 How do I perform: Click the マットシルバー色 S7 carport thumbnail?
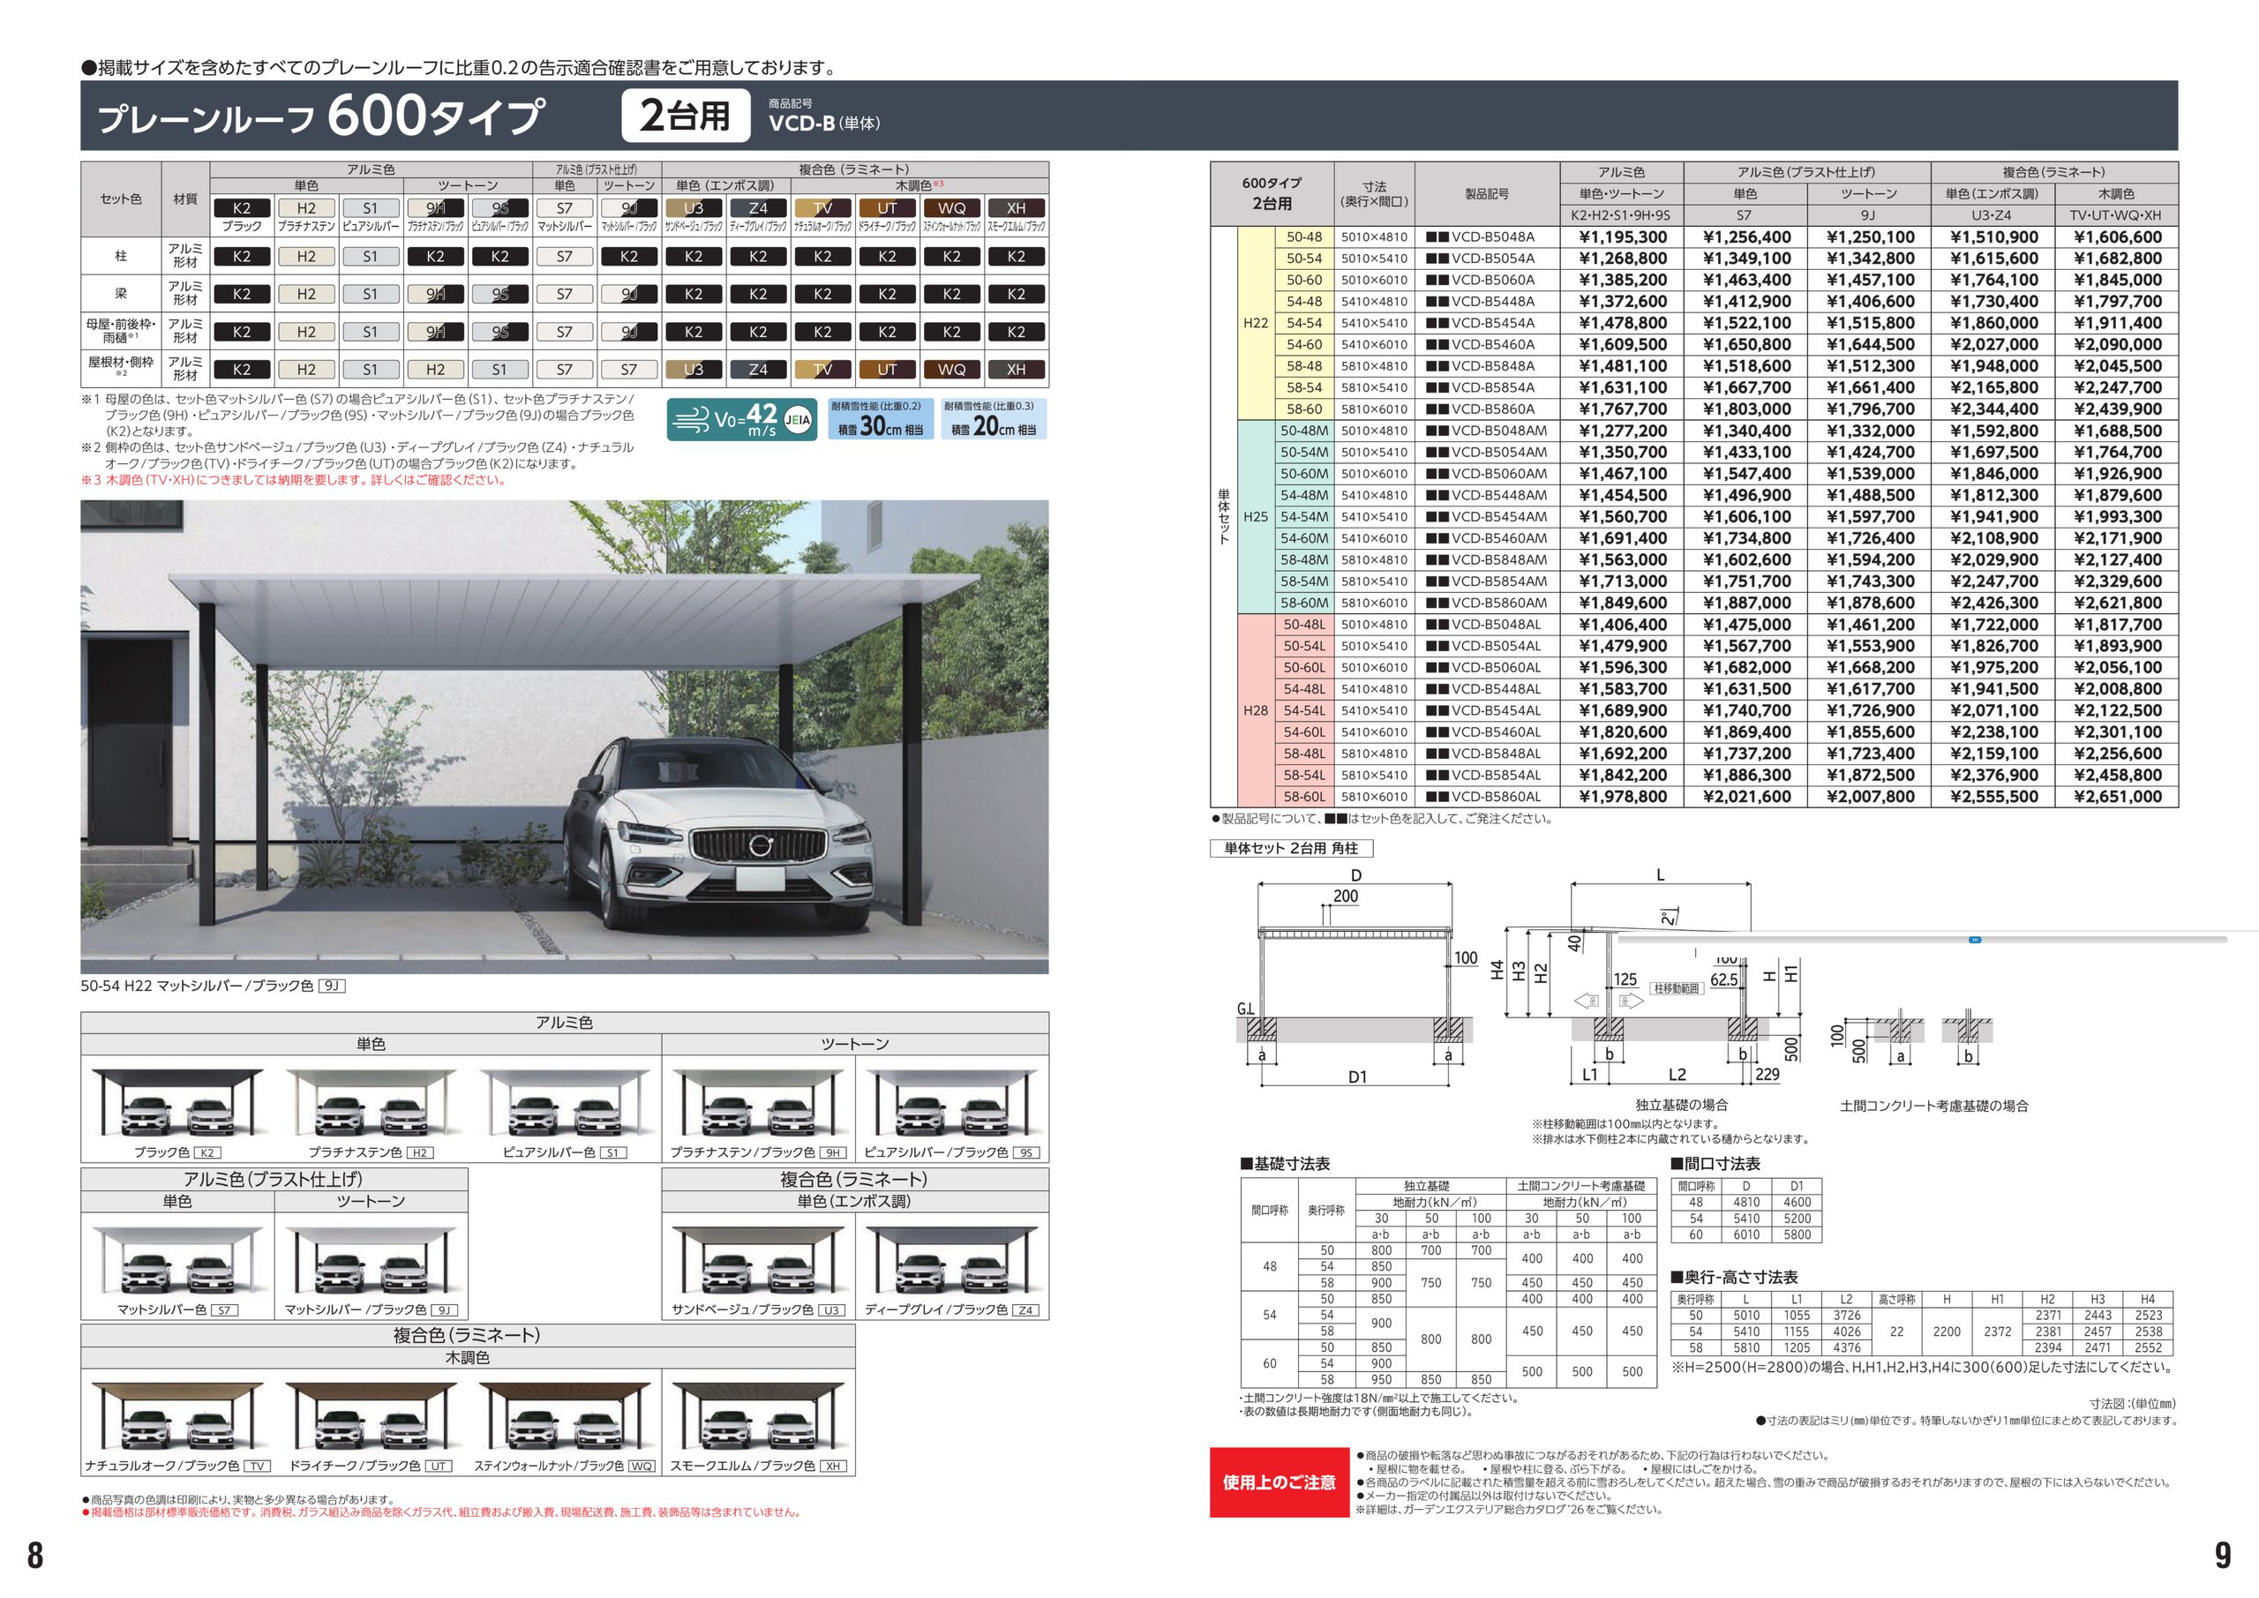pyautogui.click(x=177, y=1261)
